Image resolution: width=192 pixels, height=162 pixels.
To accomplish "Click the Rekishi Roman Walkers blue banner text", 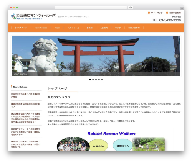I will coord(111,134).
